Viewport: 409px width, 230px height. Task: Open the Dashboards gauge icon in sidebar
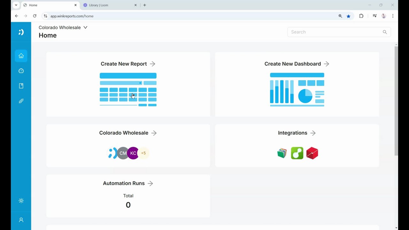coord(21,71)
